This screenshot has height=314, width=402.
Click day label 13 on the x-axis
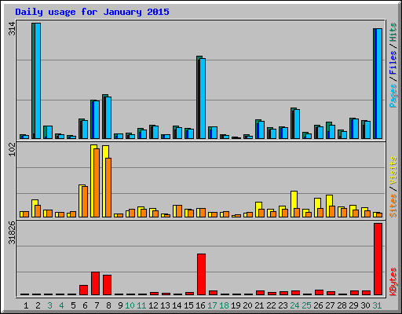[165, 305]
